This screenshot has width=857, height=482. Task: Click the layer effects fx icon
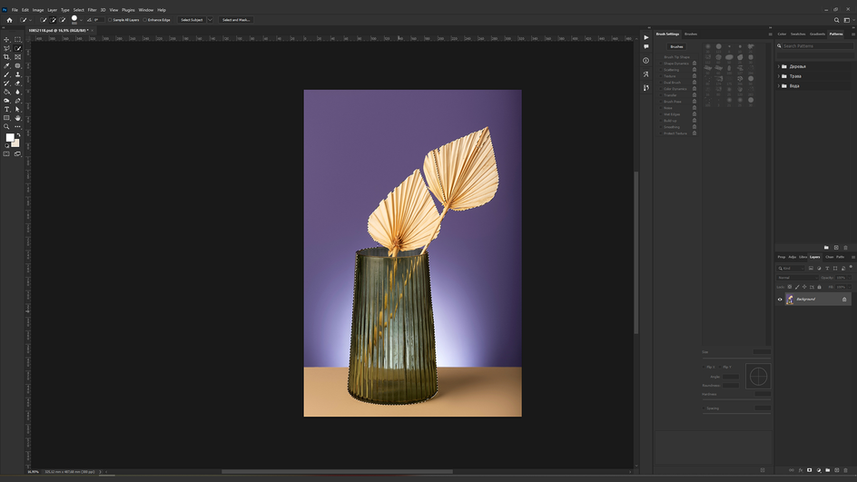801,470
